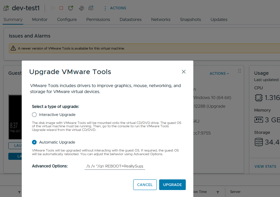Click the Storage database icon in Usage
Image resolution: width=280 pixels, height=197 pixels.
click(x=259, y=142)
